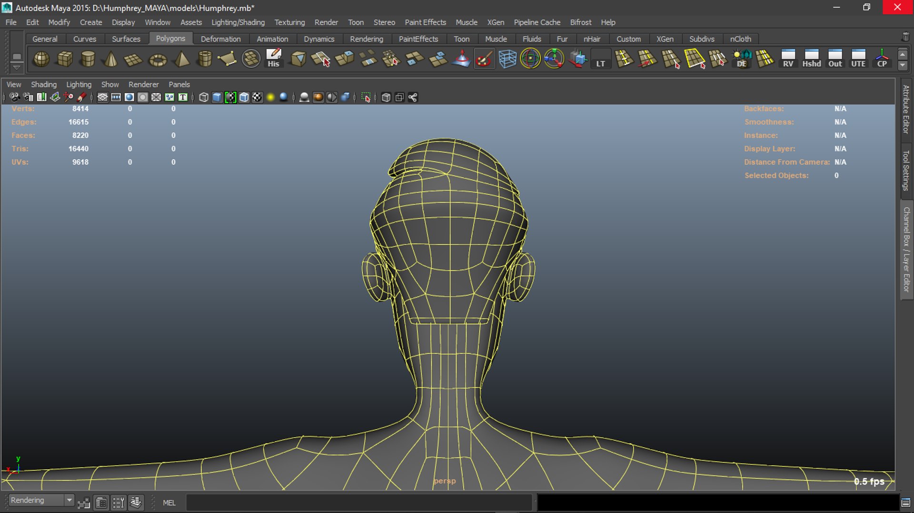
Task: Expand the Tool Settings side tab
Action: 906,170
